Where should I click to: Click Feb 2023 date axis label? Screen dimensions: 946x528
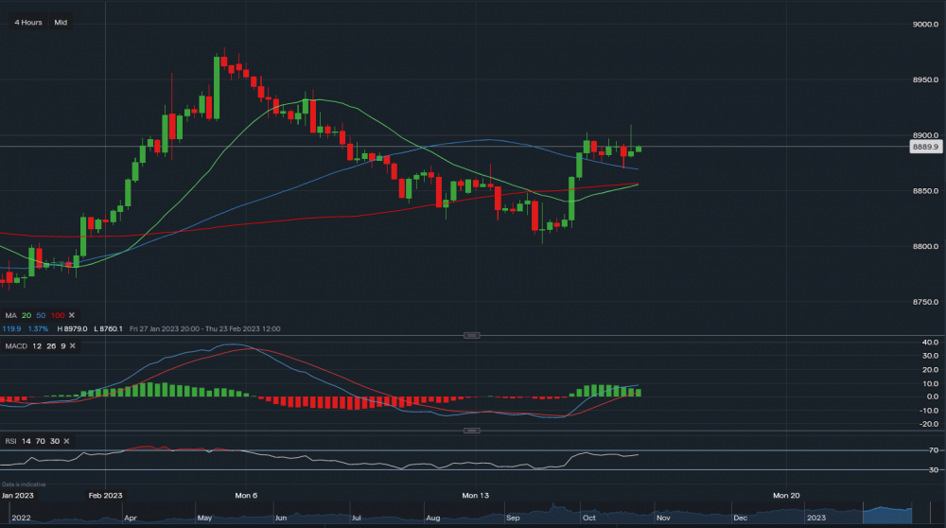[x=105, y=495]
